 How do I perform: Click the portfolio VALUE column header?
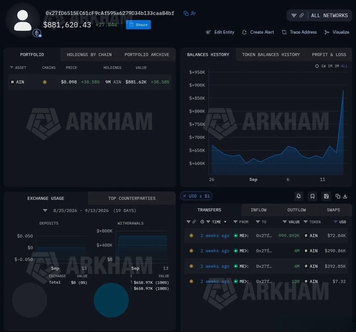coord(141,67)
